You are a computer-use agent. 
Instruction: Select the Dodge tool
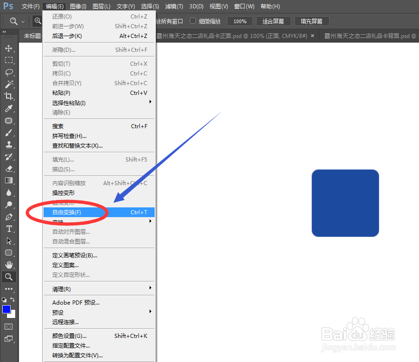point(8,205)
